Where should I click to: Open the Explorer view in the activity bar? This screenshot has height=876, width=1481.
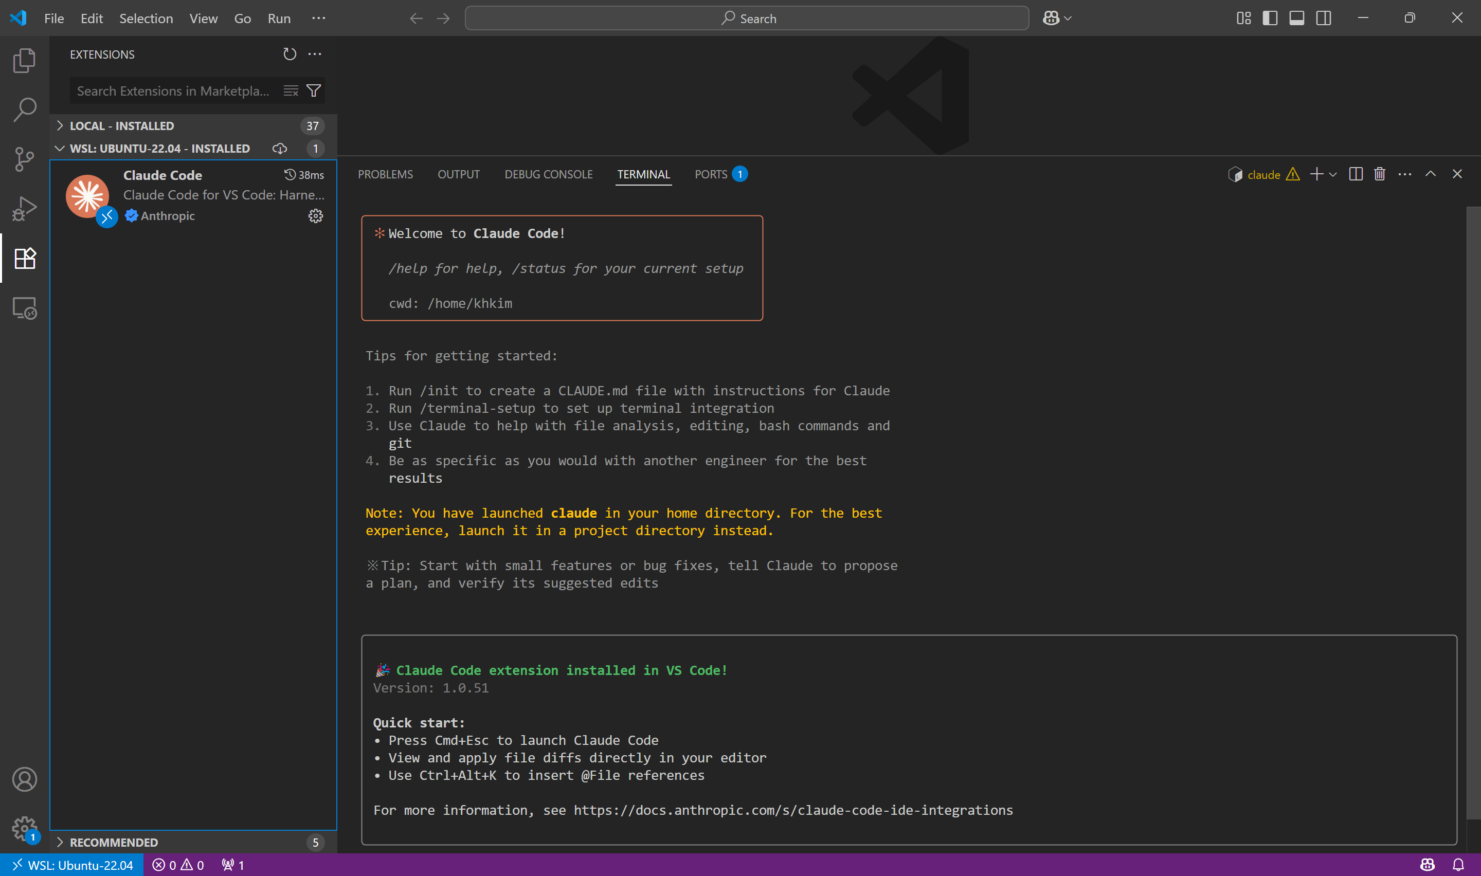(24, 60)
